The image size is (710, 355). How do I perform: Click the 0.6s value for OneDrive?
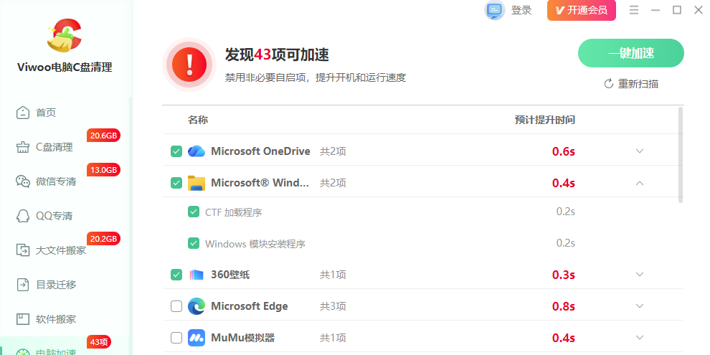(563, 152)
